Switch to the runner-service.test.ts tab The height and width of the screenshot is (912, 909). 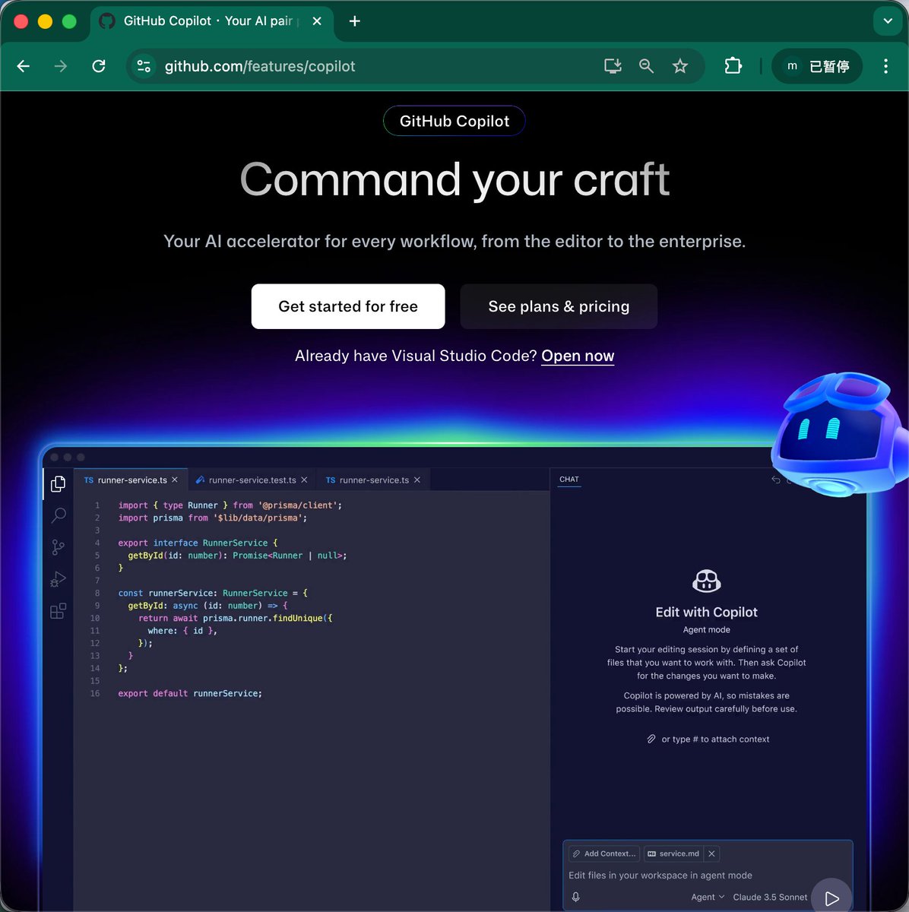point(252,480)
